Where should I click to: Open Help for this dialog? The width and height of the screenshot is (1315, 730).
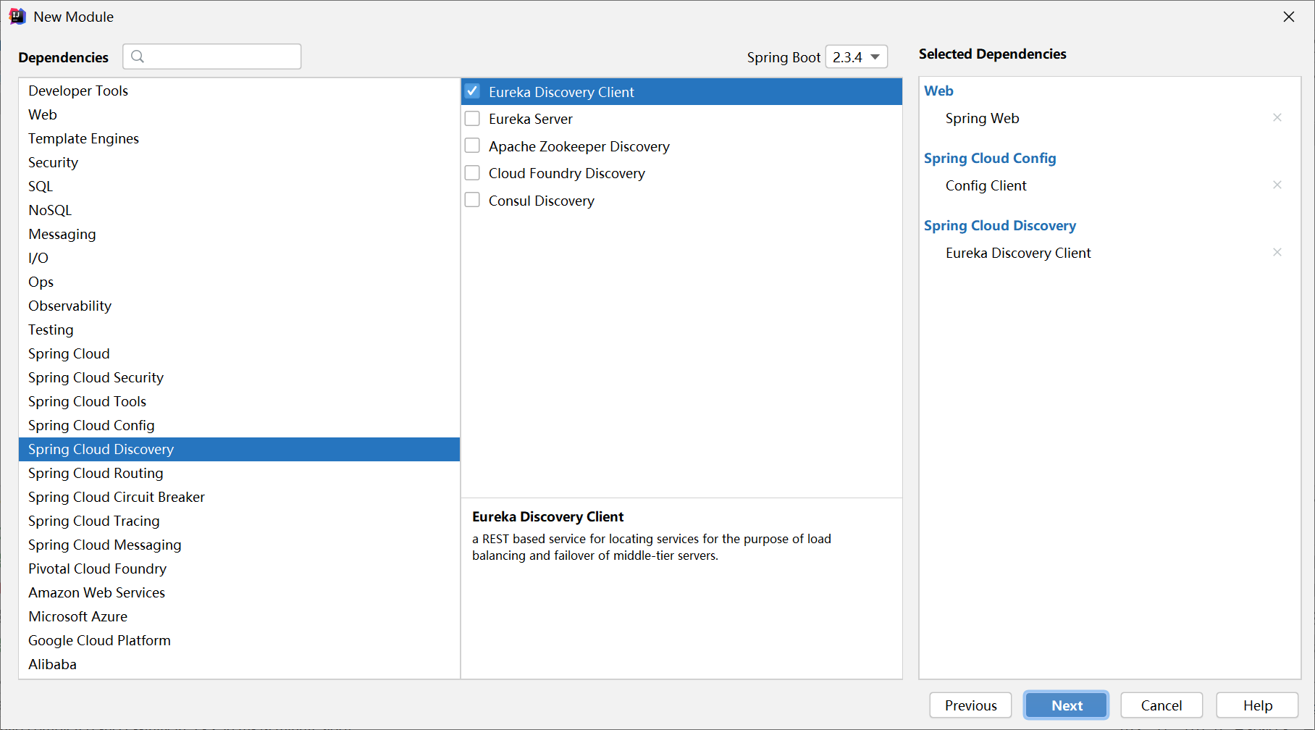point(1257,705)
